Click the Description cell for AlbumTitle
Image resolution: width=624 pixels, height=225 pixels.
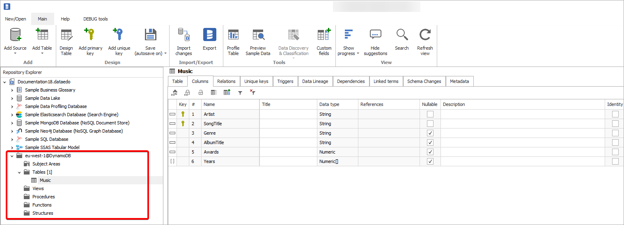(x=522, y=142)
